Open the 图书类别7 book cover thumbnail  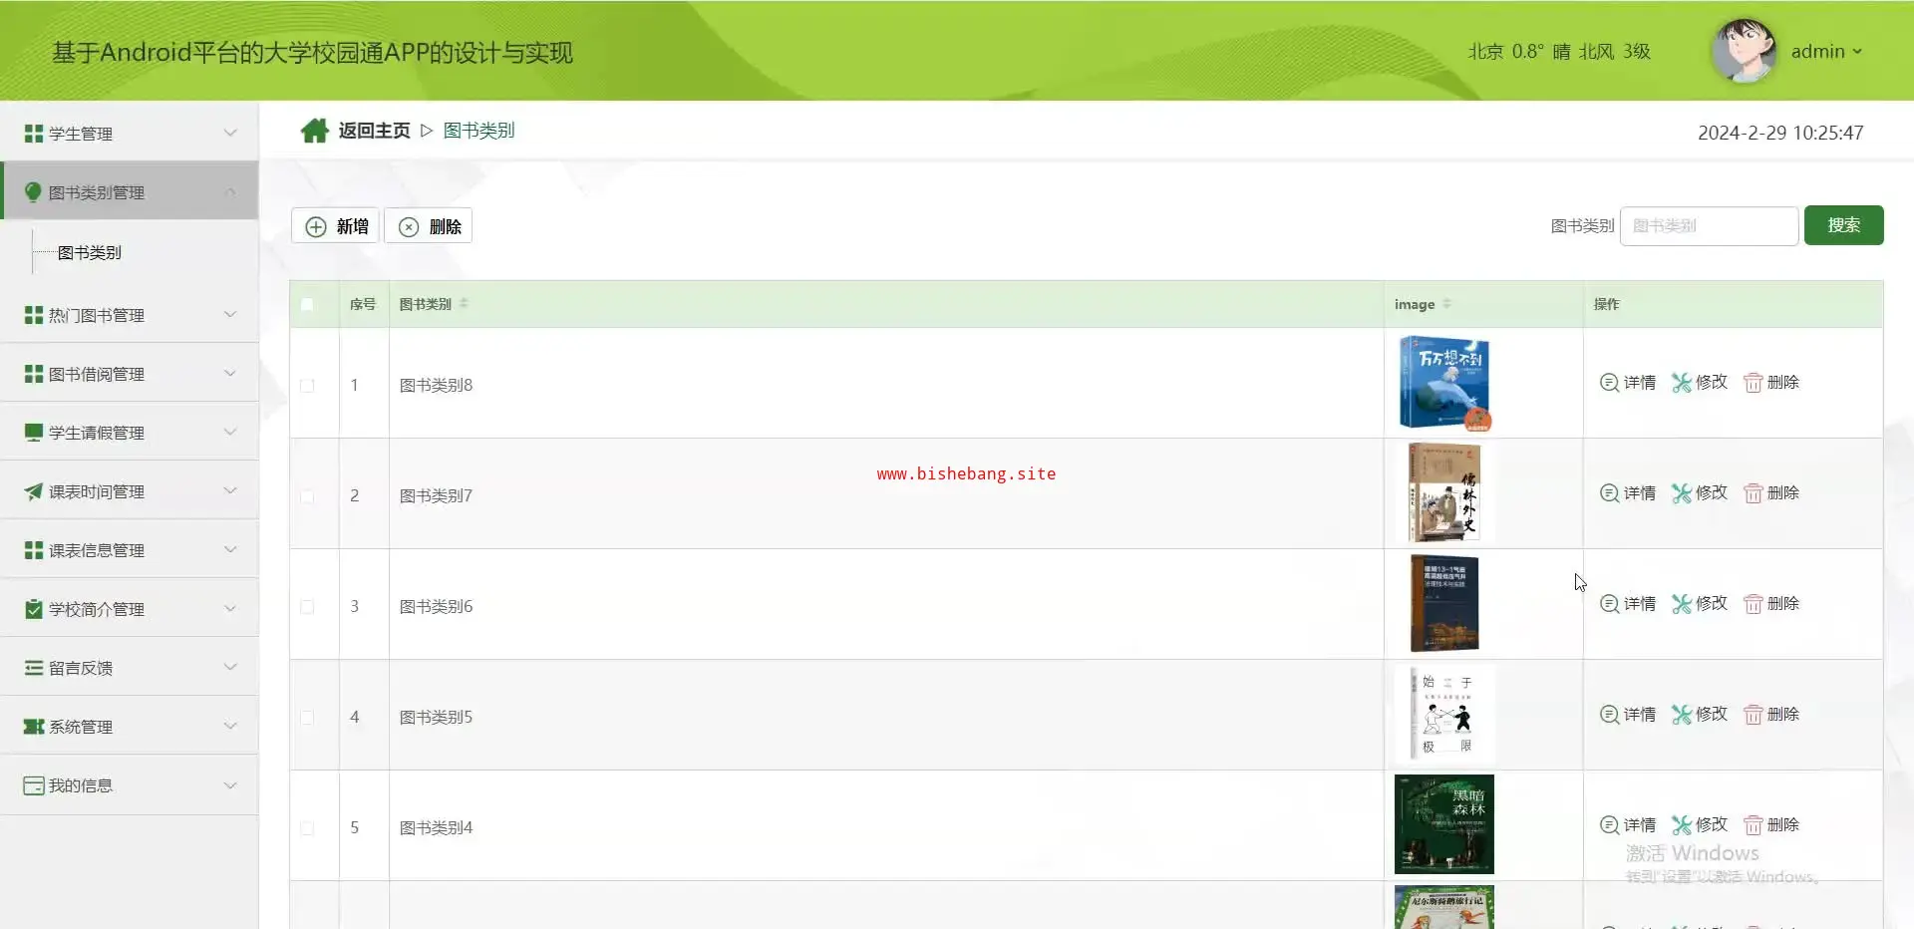(x=1444, y=493)
